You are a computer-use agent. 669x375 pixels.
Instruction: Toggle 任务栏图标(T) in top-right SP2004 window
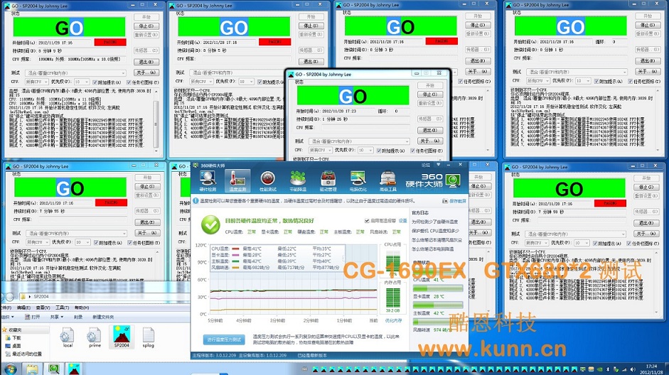point(630,81)
